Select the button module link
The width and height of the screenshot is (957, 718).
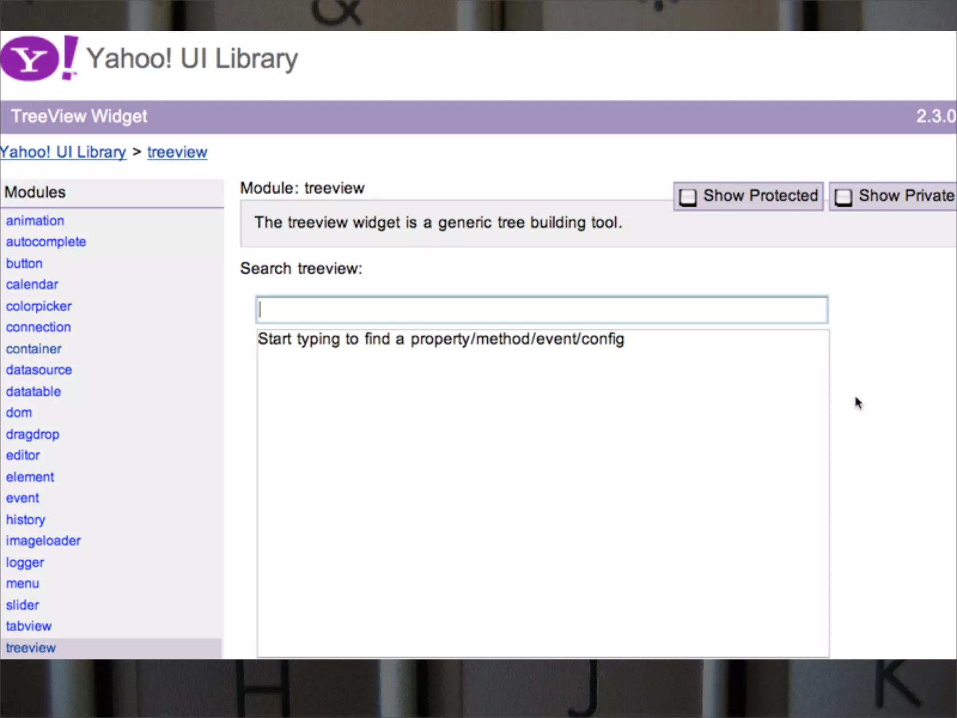[x=24, y=263]
